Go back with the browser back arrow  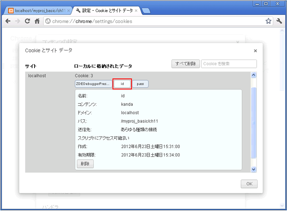coord(8,21)
